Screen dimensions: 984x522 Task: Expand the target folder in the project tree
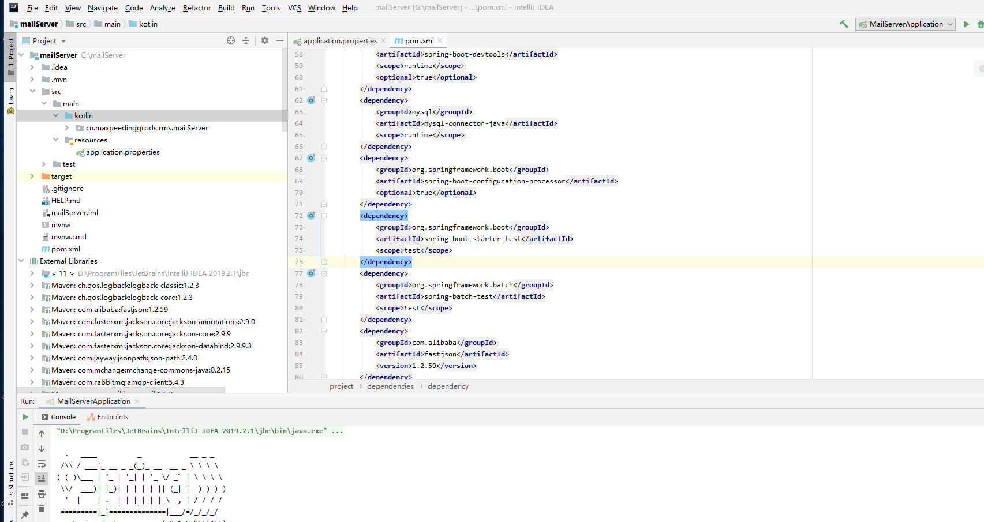click(x=32, y=176)
